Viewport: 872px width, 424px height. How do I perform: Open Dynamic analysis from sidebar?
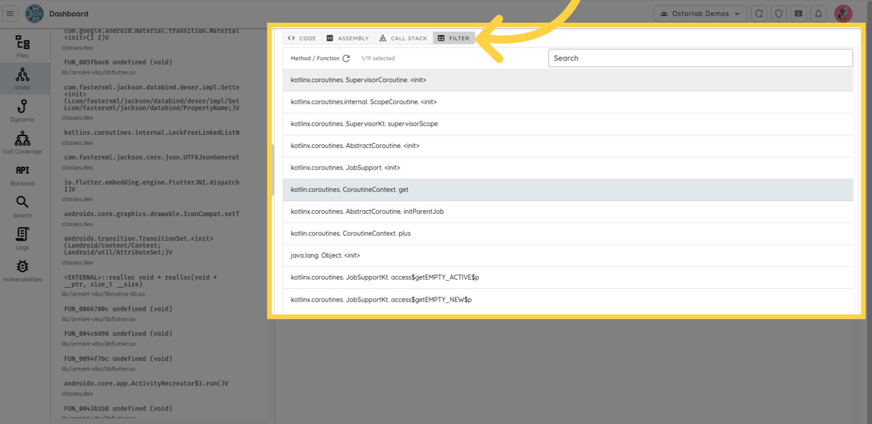coord(22,111)
